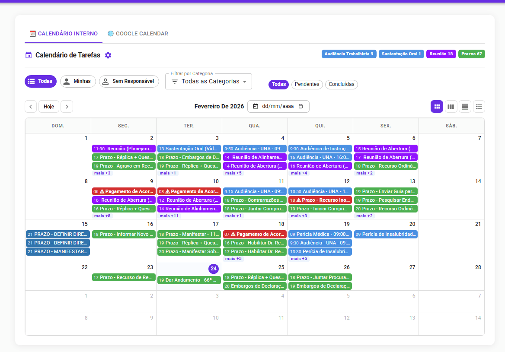Click the Calendário de Tarefas calendar icon
The height and width of the screenshot is (352, 505).
click(x=29, y=55)
